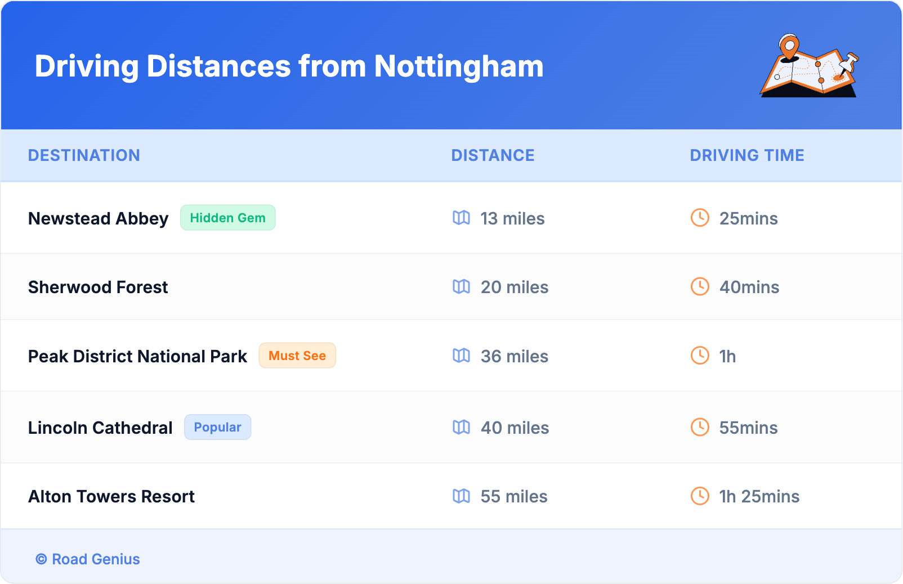
Task: Select the Alton Towers Resort row name
Action: tap(111, 497)
